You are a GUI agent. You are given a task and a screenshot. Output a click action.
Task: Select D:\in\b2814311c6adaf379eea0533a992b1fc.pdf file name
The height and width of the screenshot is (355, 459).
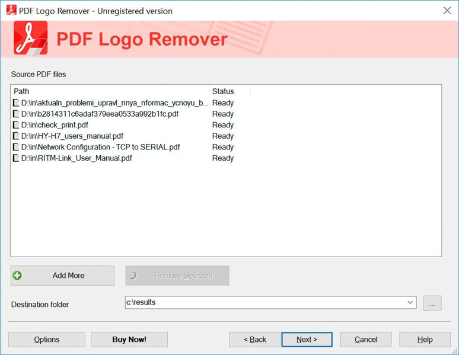pos(100,114)
